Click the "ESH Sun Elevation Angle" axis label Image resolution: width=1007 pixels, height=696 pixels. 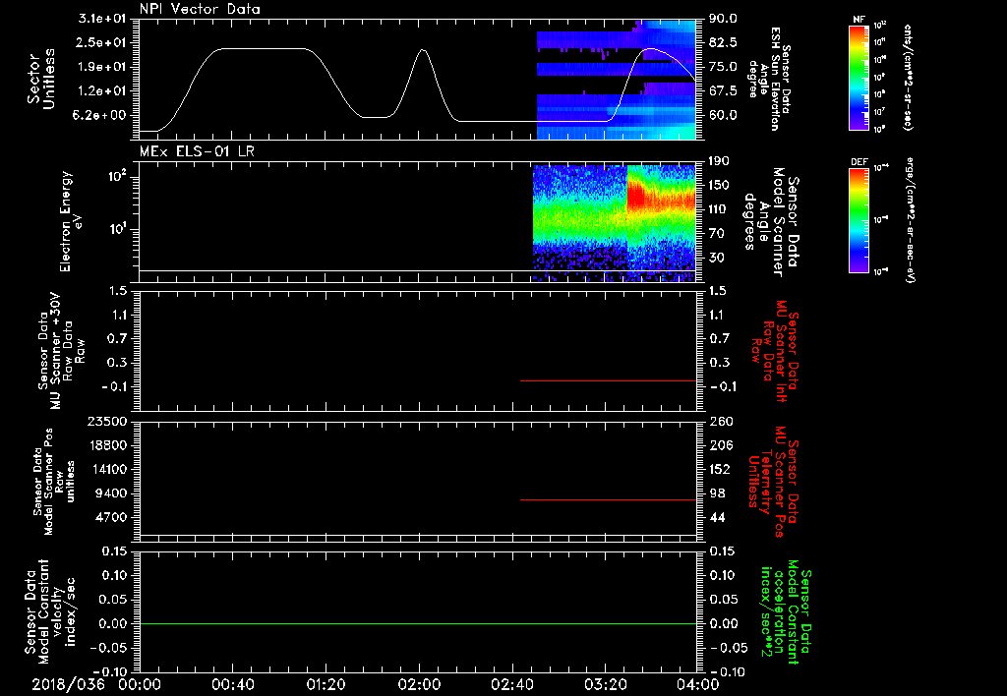770,79
